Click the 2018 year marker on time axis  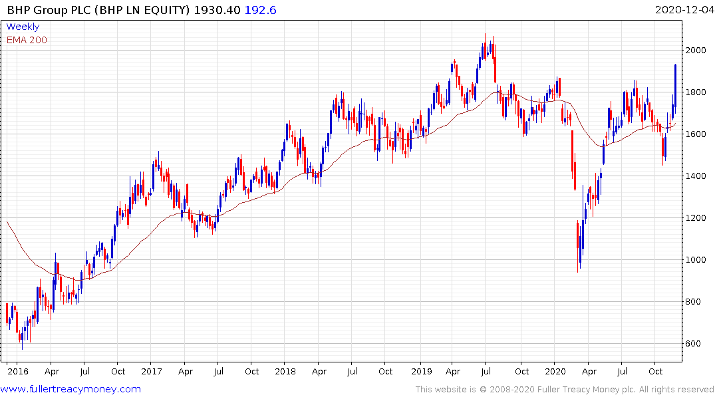point(285,371)
